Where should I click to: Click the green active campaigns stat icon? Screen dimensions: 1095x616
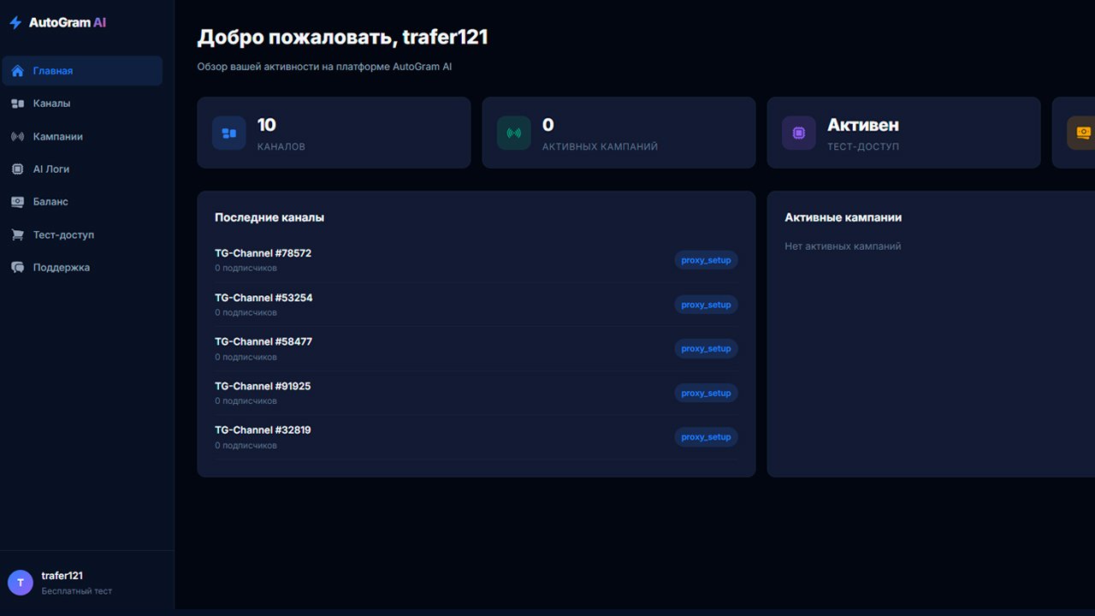pyautogui.click(x=514, y=133)
